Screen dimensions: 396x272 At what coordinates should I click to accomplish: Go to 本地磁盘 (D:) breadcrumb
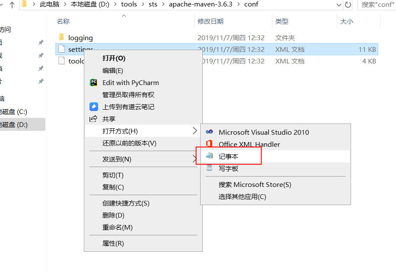click(x=90, y=4)
